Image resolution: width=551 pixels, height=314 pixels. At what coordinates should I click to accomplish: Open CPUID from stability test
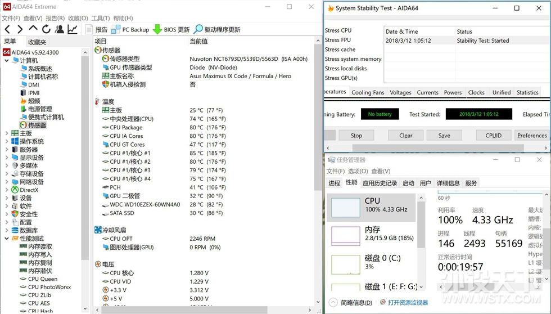tap(494, 136)
